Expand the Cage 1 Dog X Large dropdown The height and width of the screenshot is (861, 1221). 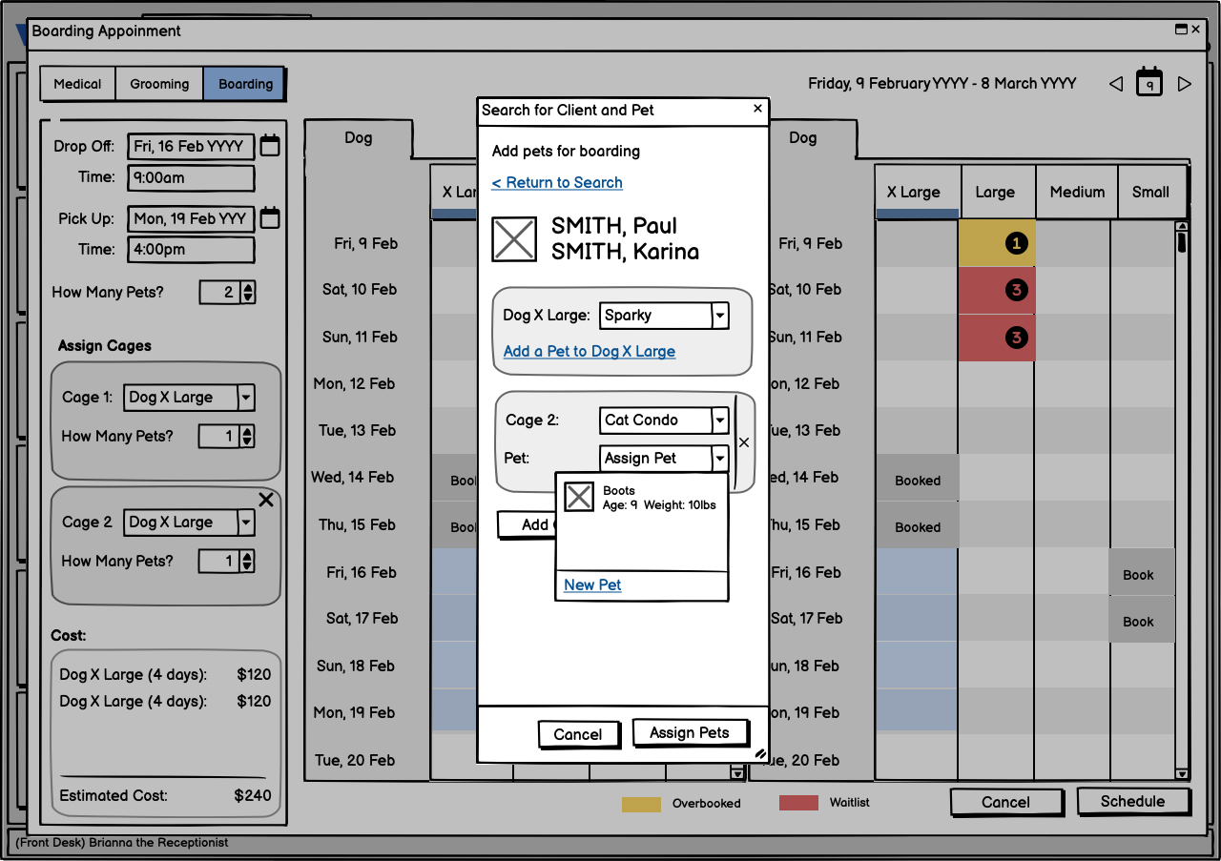point(246,398)
